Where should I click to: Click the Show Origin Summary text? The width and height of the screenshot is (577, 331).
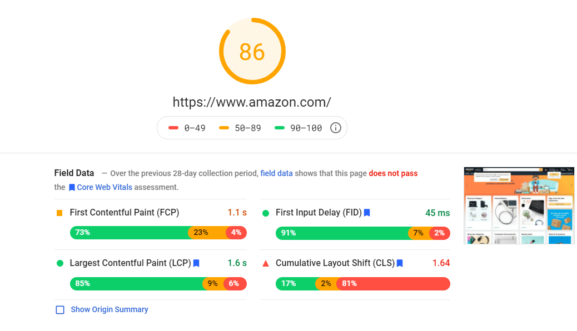(x=110, y=309)
